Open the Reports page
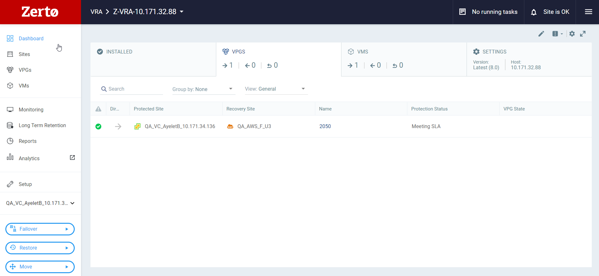This screenshot has width=599, height=276. 27,141
